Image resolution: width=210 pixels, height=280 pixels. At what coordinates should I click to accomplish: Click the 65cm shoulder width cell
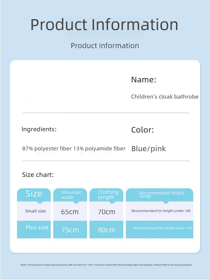(x=70, y=212)
